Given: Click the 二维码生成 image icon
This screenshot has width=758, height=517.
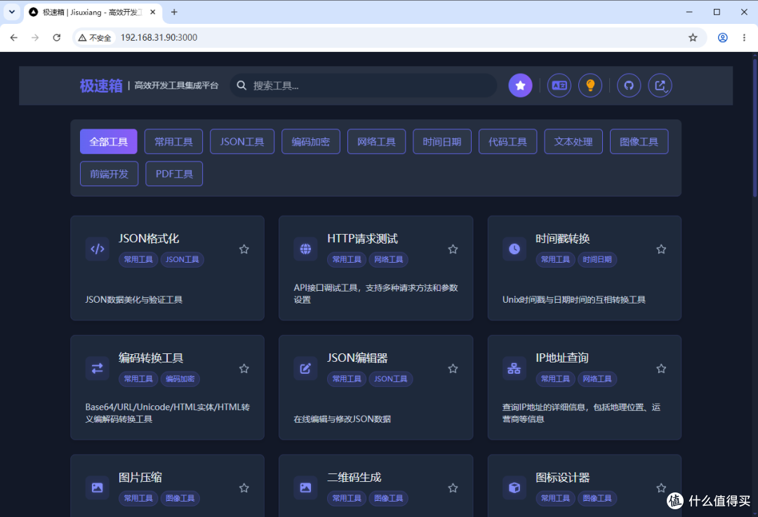Looking at the screenshot, I should click(305, 487).
